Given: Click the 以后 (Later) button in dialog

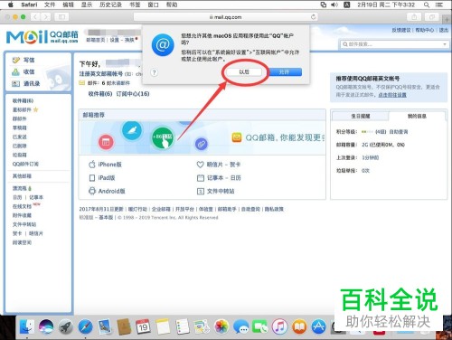Looking at the screenshot, I should click(244, 72).
